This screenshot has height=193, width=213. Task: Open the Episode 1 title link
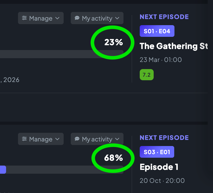tap(159, 167)
